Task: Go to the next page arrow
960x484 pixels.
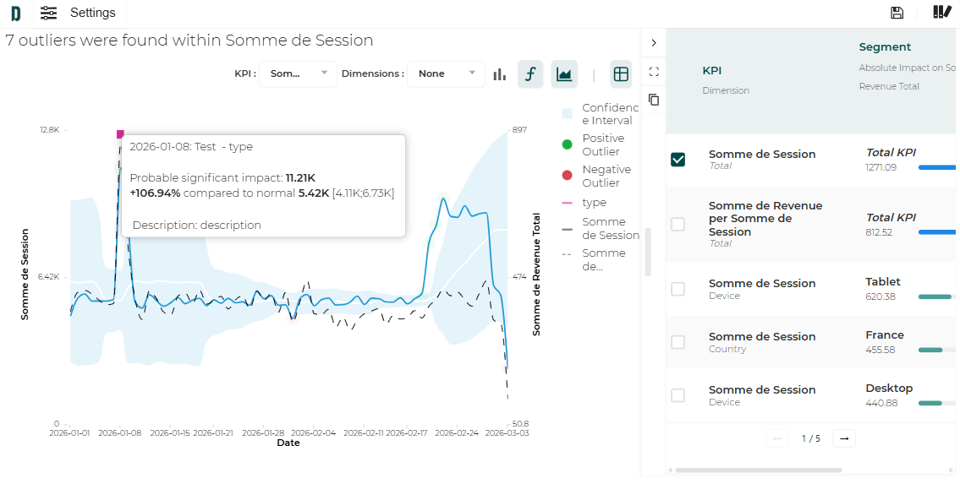Action: click(x=843, y=438)
